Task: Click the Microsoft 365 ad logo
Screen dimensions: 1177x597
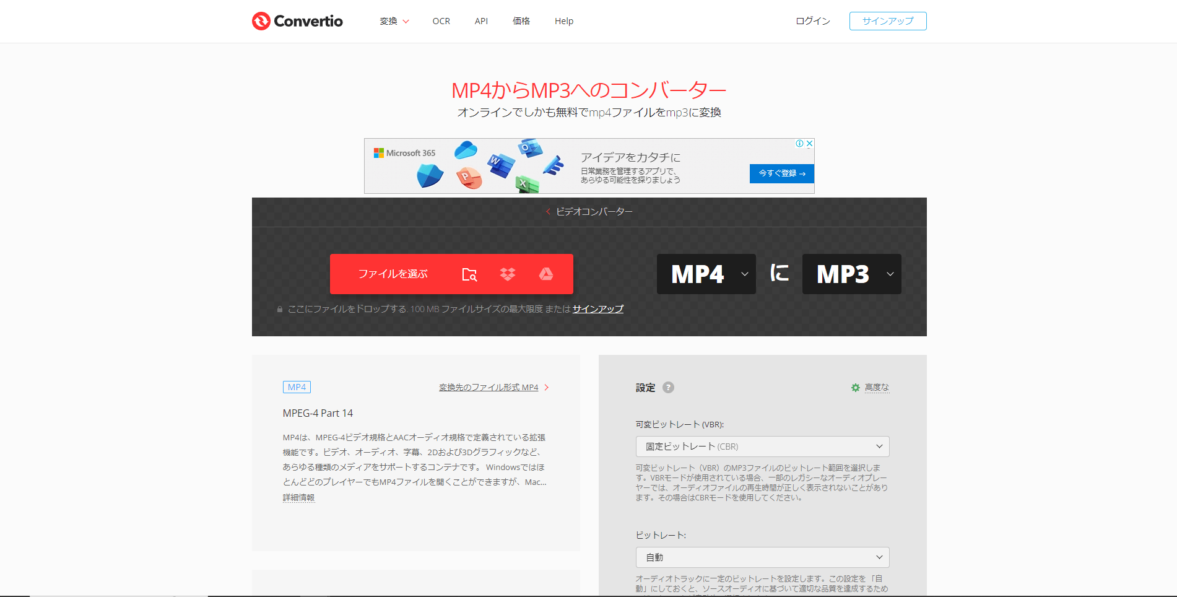Action: tap(405, 153)
